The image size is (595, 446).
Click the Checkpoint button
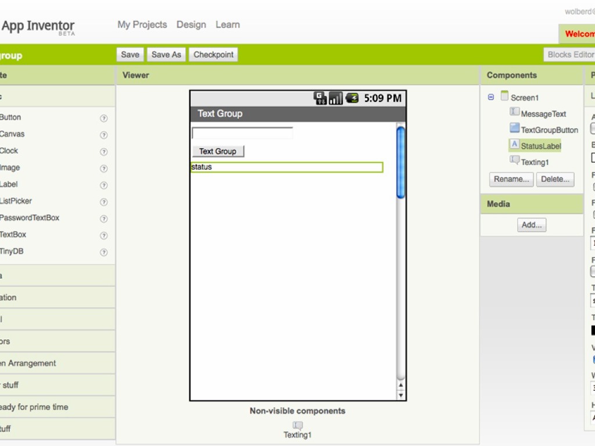point(213,55)
